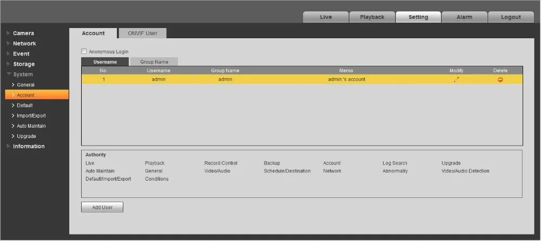Click the "Abnormality" authority text
This screenshot has height=241, width=541.
pos(395,171)
